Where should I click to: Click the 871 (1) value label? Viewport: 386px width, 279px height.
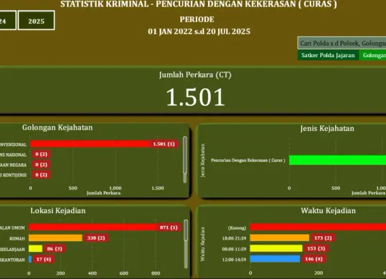coord(169,227)
